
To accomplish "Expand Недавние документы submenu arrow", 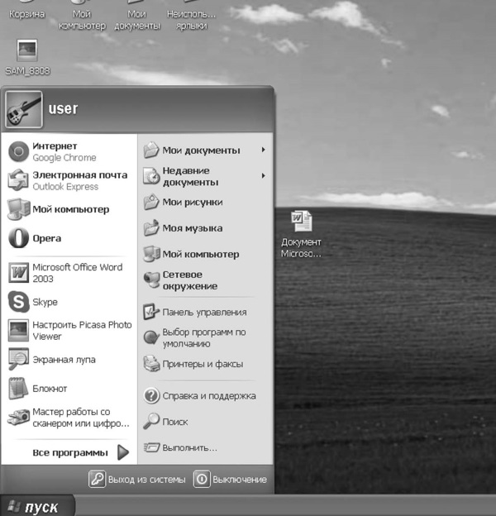I will (x=263, y=176).
